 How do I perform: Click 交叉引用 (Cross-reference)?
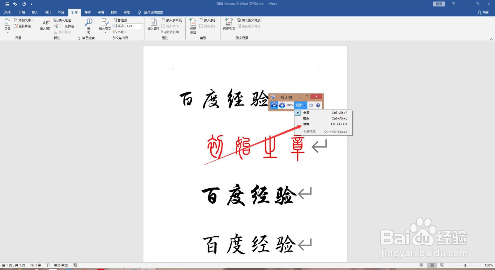pyautogui.click(x=170, y=32)
